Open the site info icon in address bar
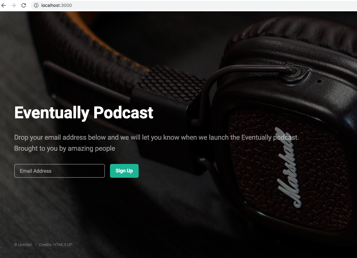 pos(36,5)
